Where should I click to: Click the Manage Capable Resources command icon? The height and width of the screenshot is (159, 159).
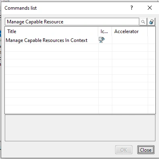coord(102,40)
